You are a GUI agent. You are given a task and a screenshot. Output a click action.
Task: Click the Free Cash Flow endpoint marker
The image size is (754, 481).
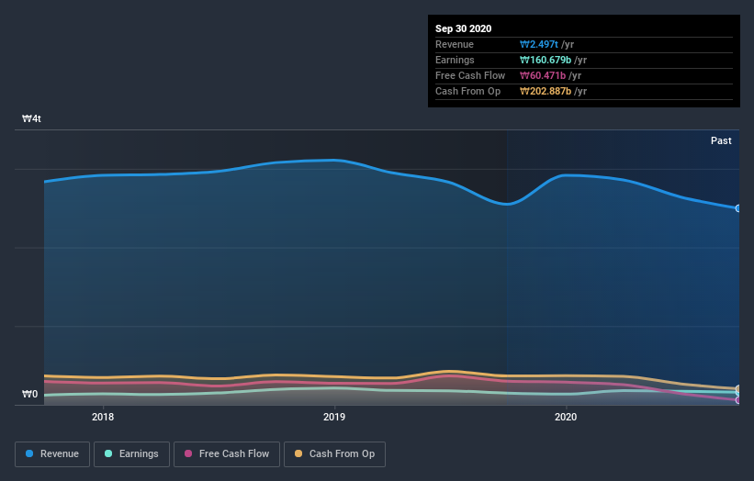coord(738,400)
